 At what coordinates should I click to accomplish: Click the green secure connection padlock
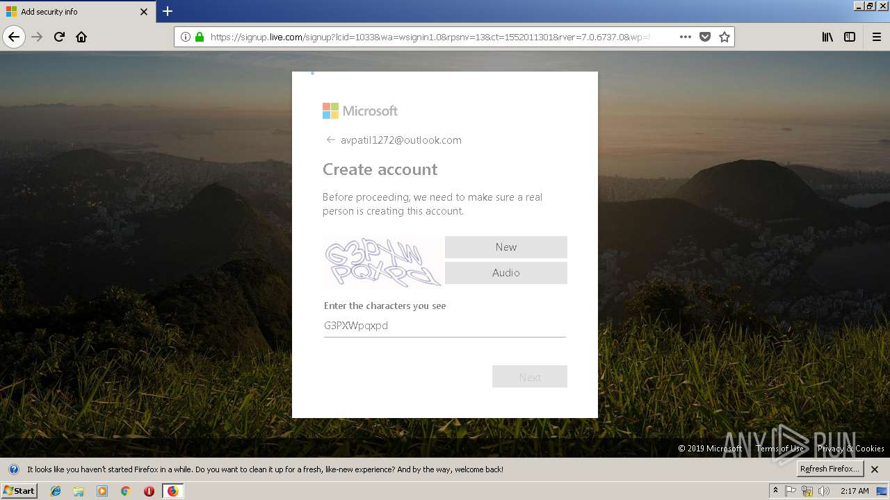(x=200, y=37)
